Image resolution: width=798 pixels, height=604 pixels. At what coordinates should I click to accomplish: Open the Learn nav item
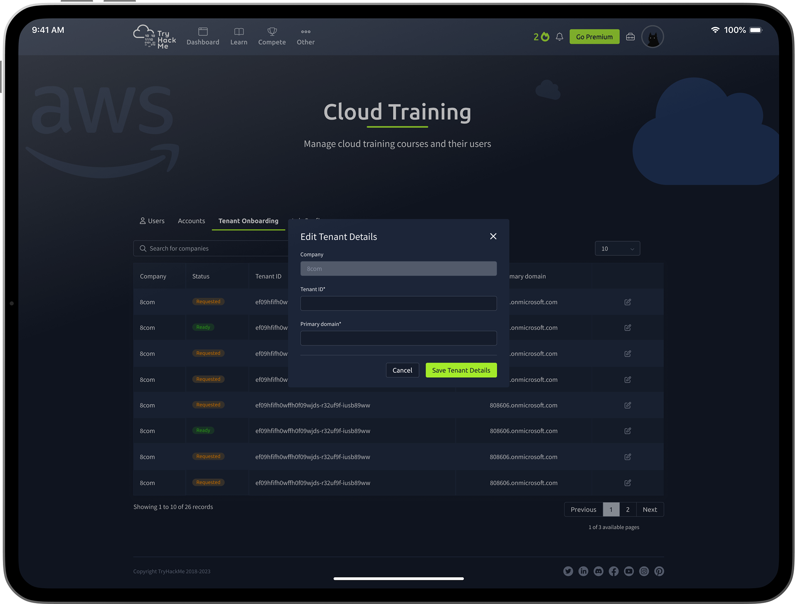click(x=239, y=37)
